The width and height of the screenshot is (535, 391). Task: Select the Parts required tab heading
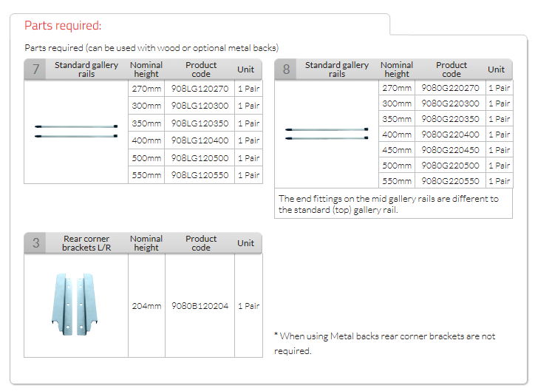coord(63,26)
